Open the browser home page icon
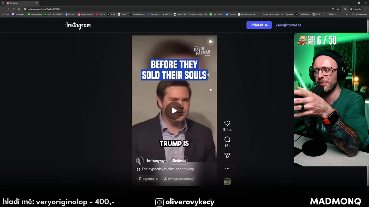369x207 pixels. [x=19, y=9]
